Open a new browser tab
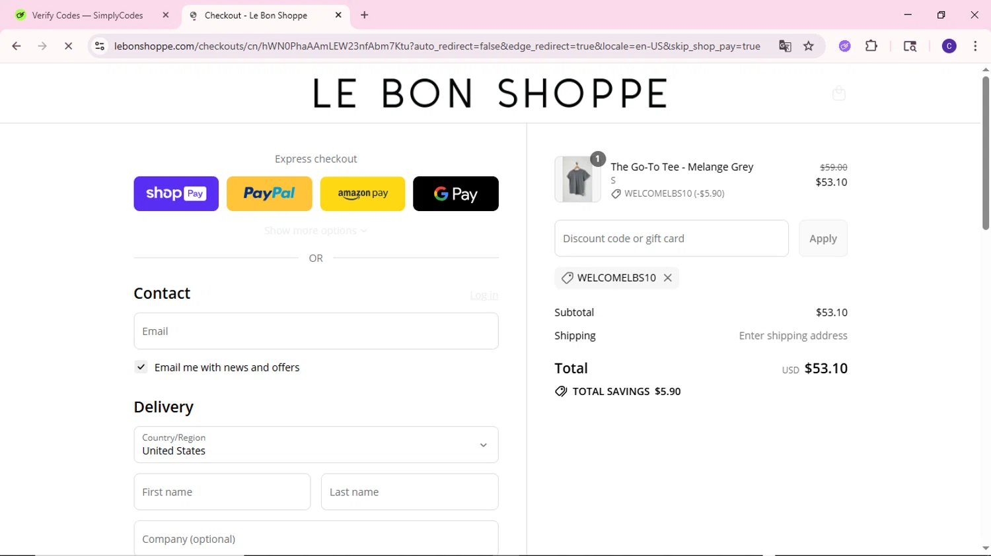 pyautogui.click(x=365, y=15)
